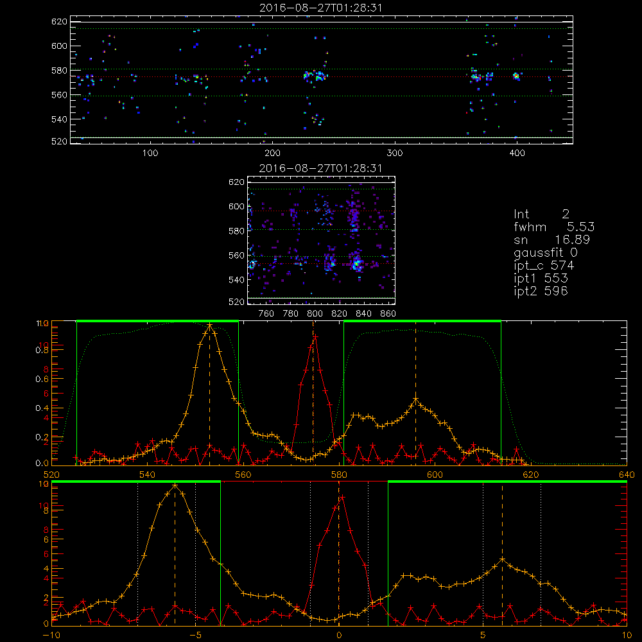
Task: Click the red peak apex in the bottom plot
Action: coord(343,497)
